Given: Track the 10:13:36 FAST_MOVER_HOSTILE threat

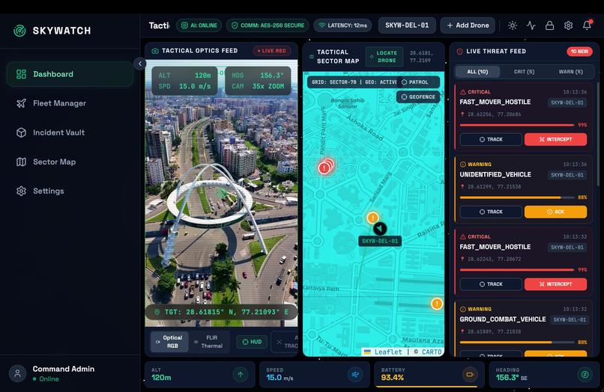Looking at the screenshot, I should coord(491,139).
